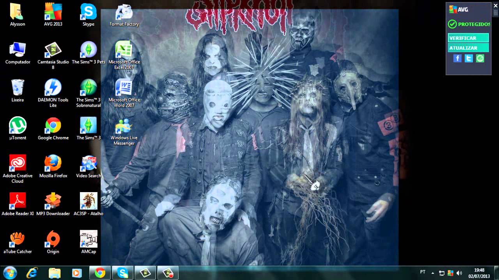This screenshot has width=499, height=280.
Task: Select DAEMON Tools Lite shortcut
Action: coord(53,93)
